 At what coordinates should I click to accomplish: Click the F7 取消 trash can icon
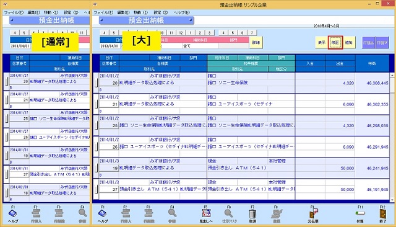pos(252,214)
